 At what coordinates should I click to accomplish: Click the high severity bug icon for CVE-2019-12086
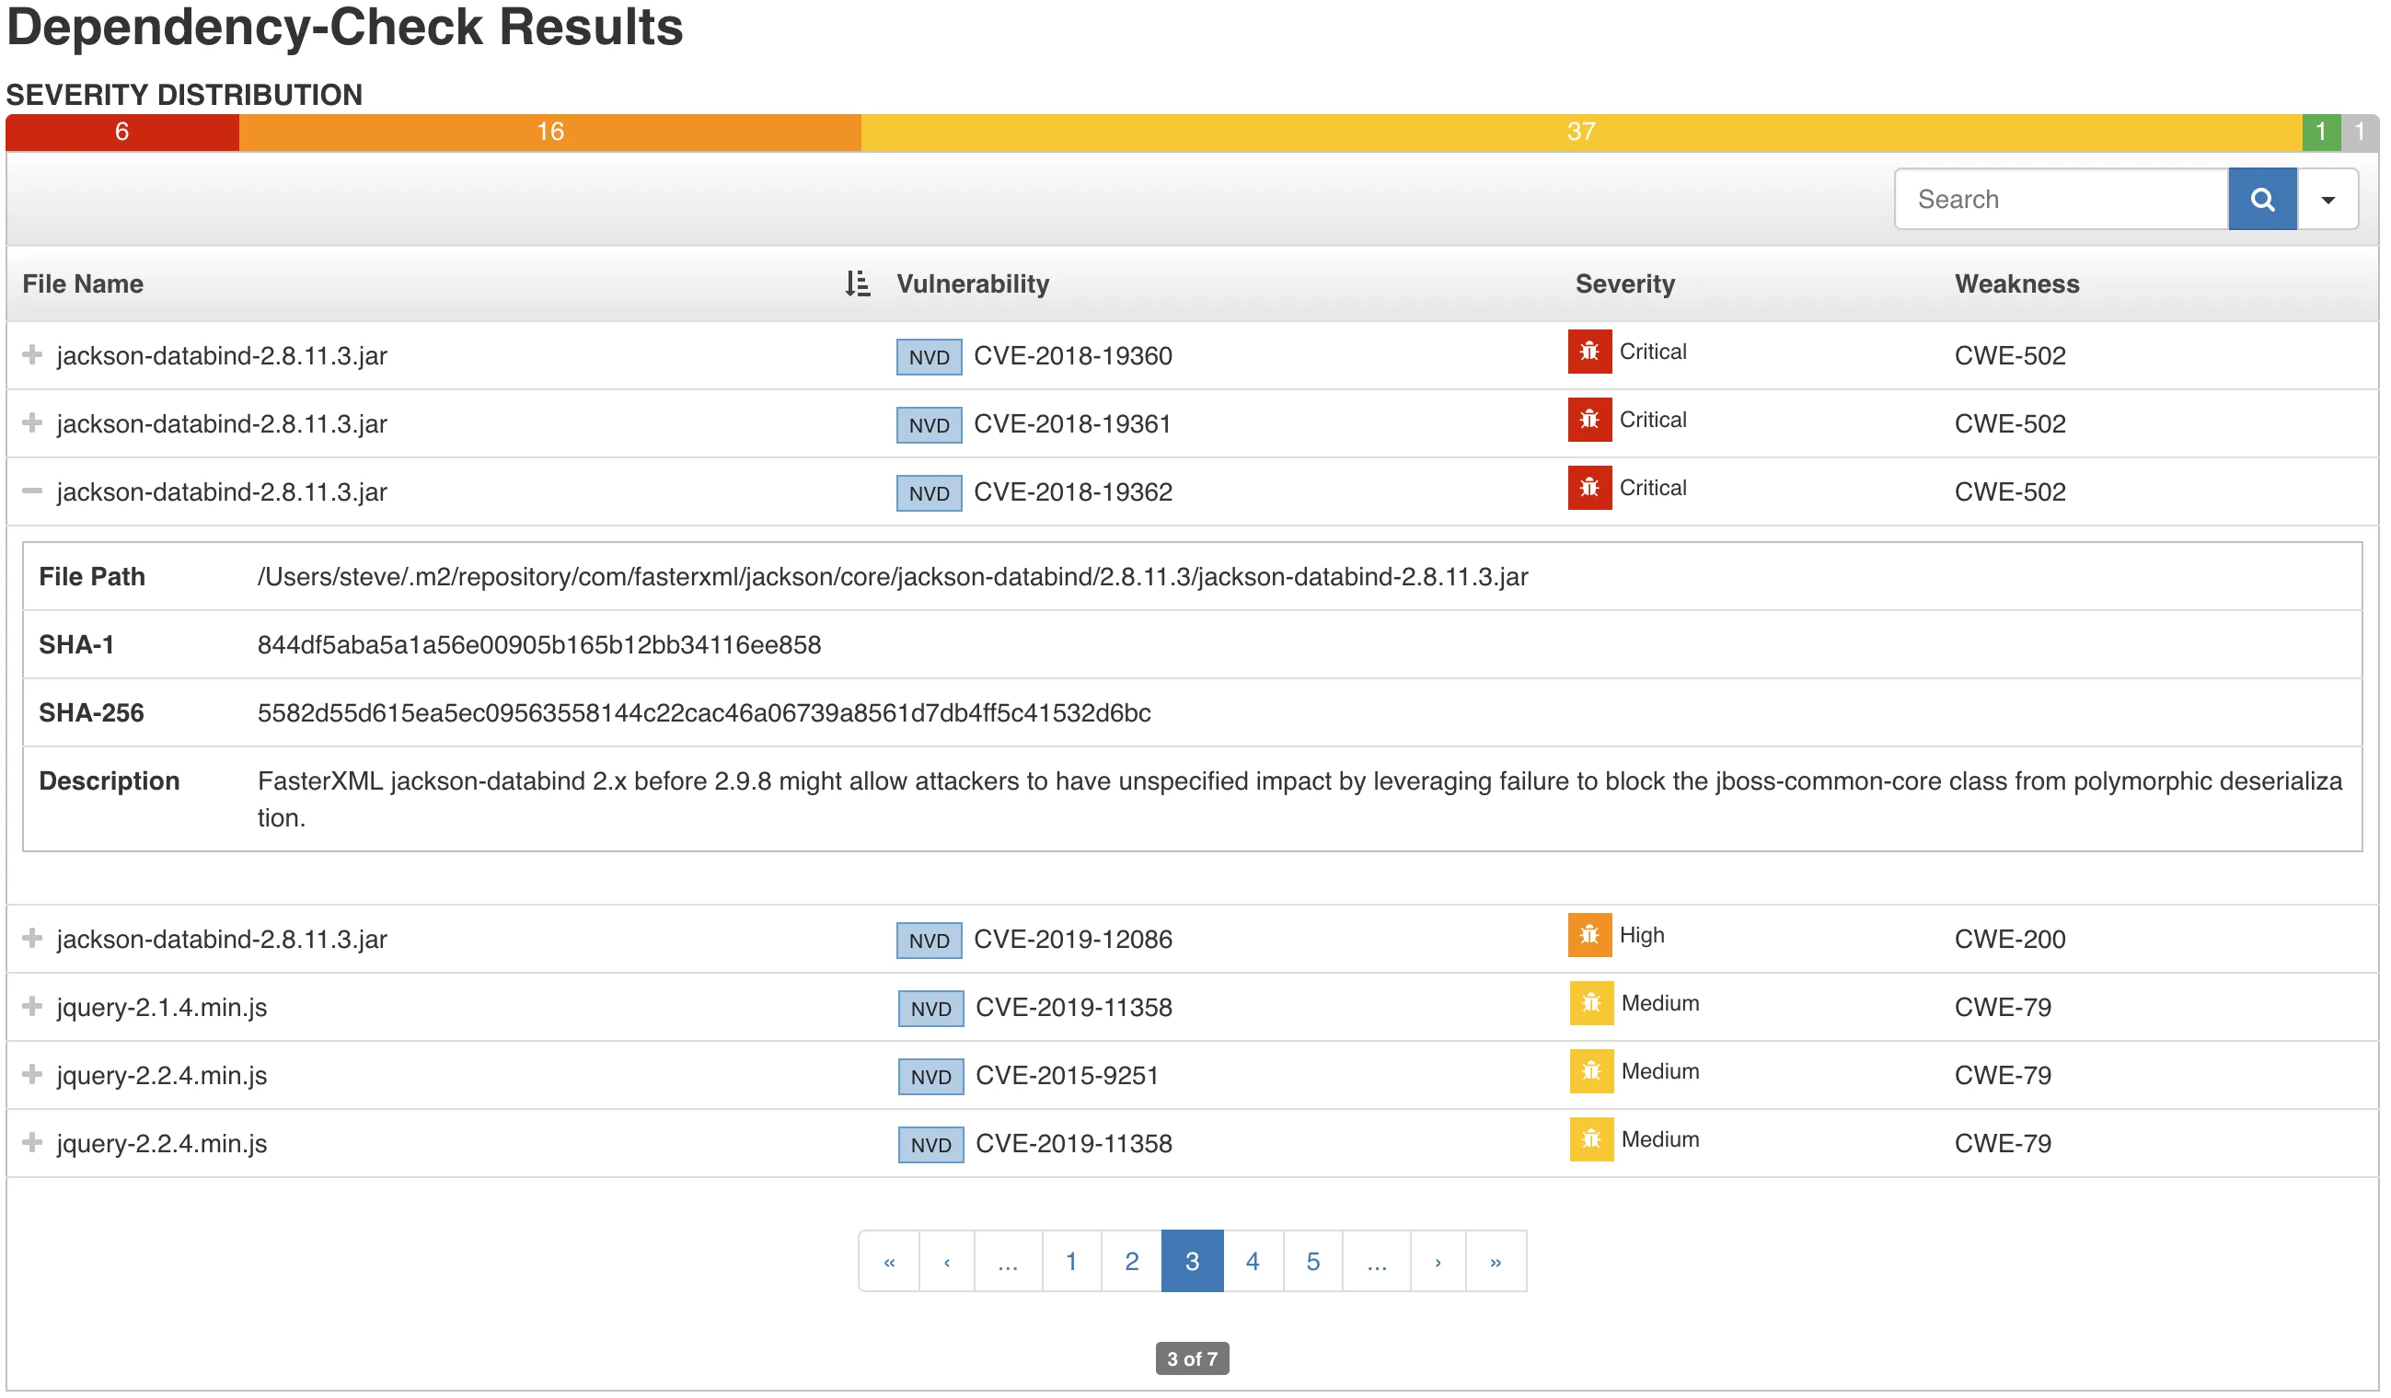coord(1589,936)
